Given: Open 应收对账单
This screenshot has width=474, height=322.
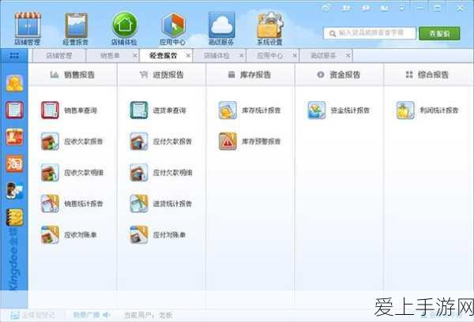Looking at the screenshot, I should 69,234.
